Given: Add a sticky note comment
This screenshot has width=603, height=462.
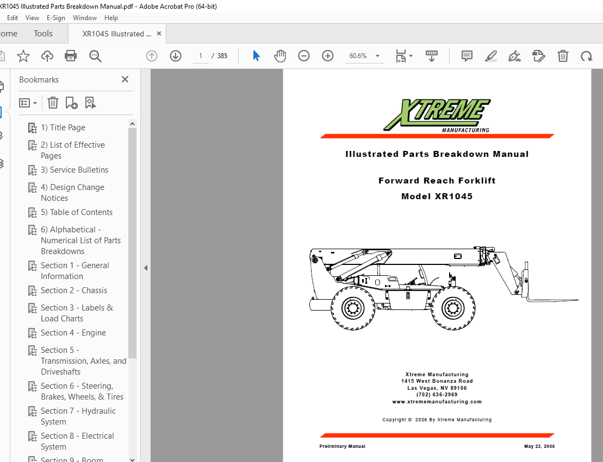Looking at the screenshot, I should click(467, 56).
